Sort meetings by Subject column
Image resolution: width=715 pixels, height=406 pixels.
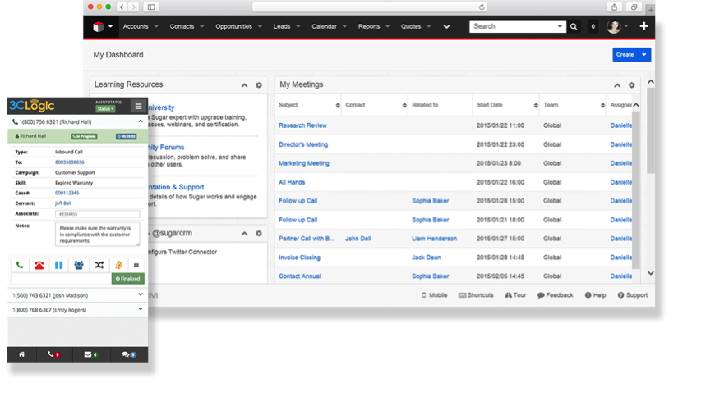click(x=338, y=106)
